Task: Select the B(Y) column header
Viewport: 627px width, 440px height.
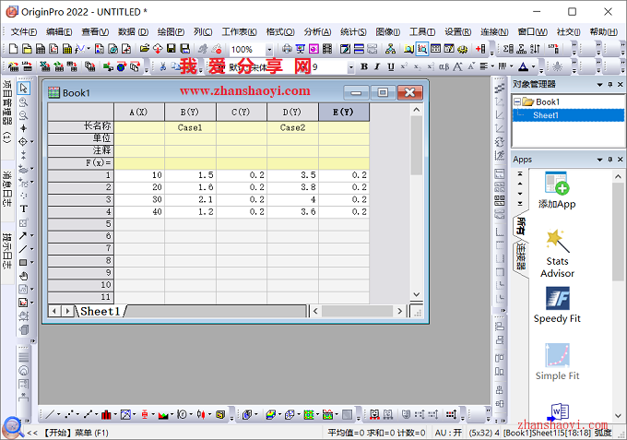Action: tap(190, 112)
